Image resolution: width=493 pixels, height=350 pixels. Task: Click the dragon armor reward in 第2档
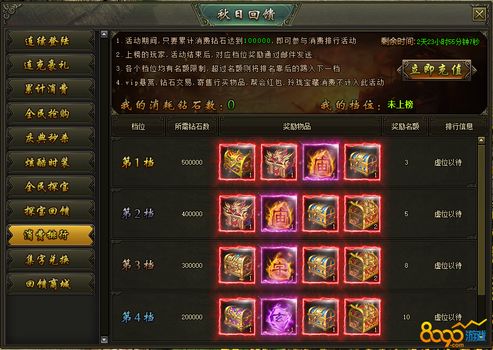click(x=237, y=214)
